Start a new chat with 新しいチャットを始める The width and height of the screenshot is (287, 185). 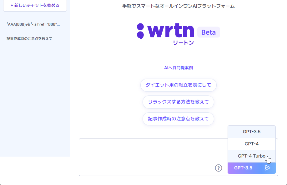tap(35, 6)
